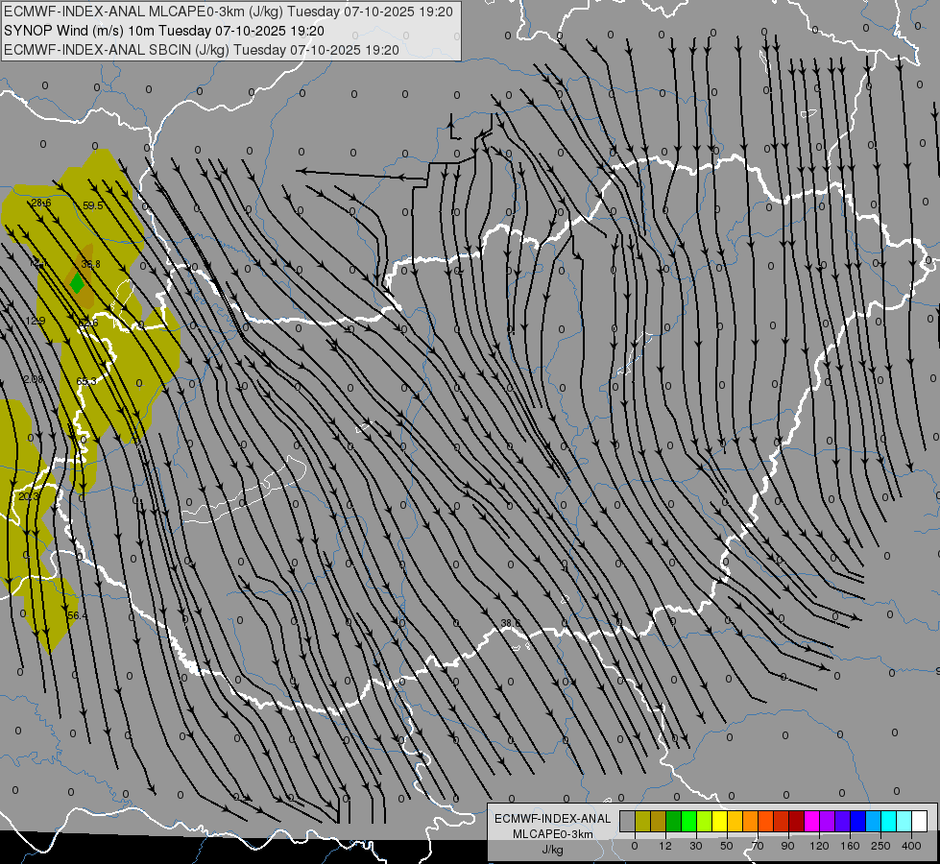Click the map value 52.6
Viewport: 940px width, 864px height.
[x=87, y=324]
